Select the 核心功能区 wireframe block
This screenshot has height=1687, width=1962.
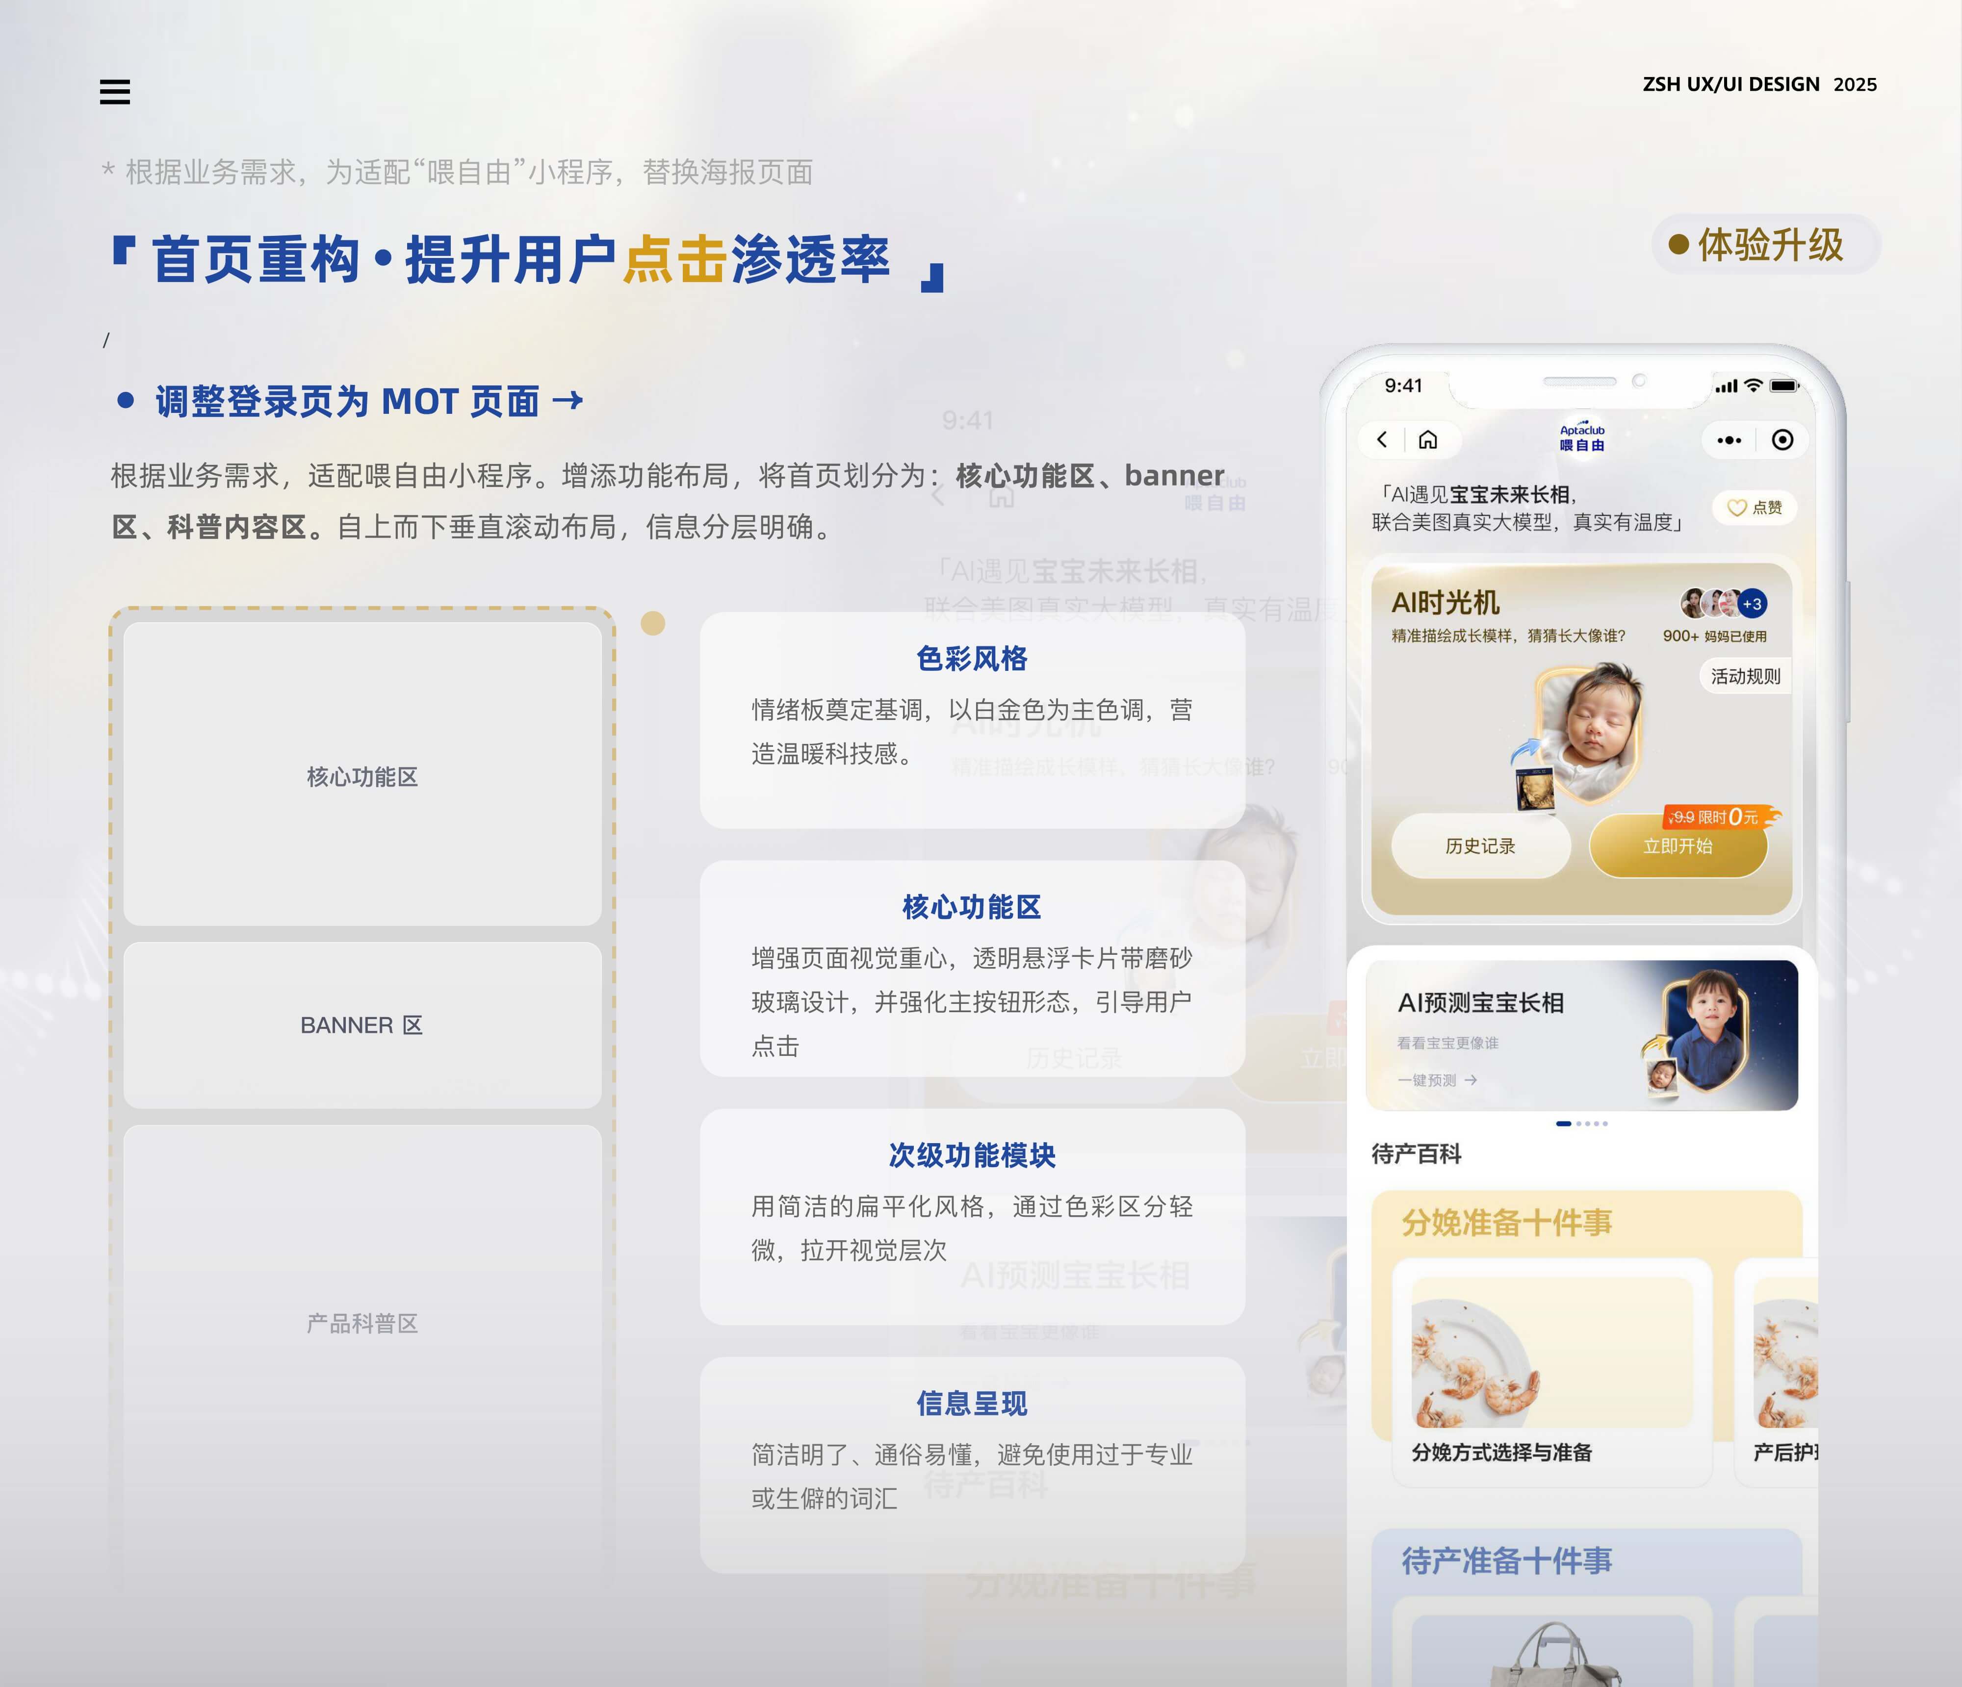[x=362, y=773]
